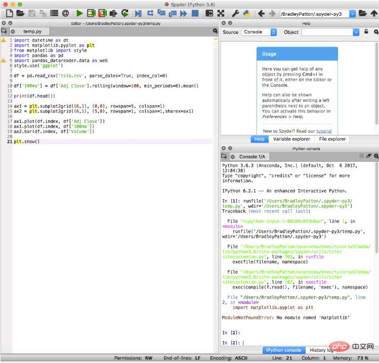
Task: Click line 21 plt.show() in editor
Action: (x=27, y=141)
